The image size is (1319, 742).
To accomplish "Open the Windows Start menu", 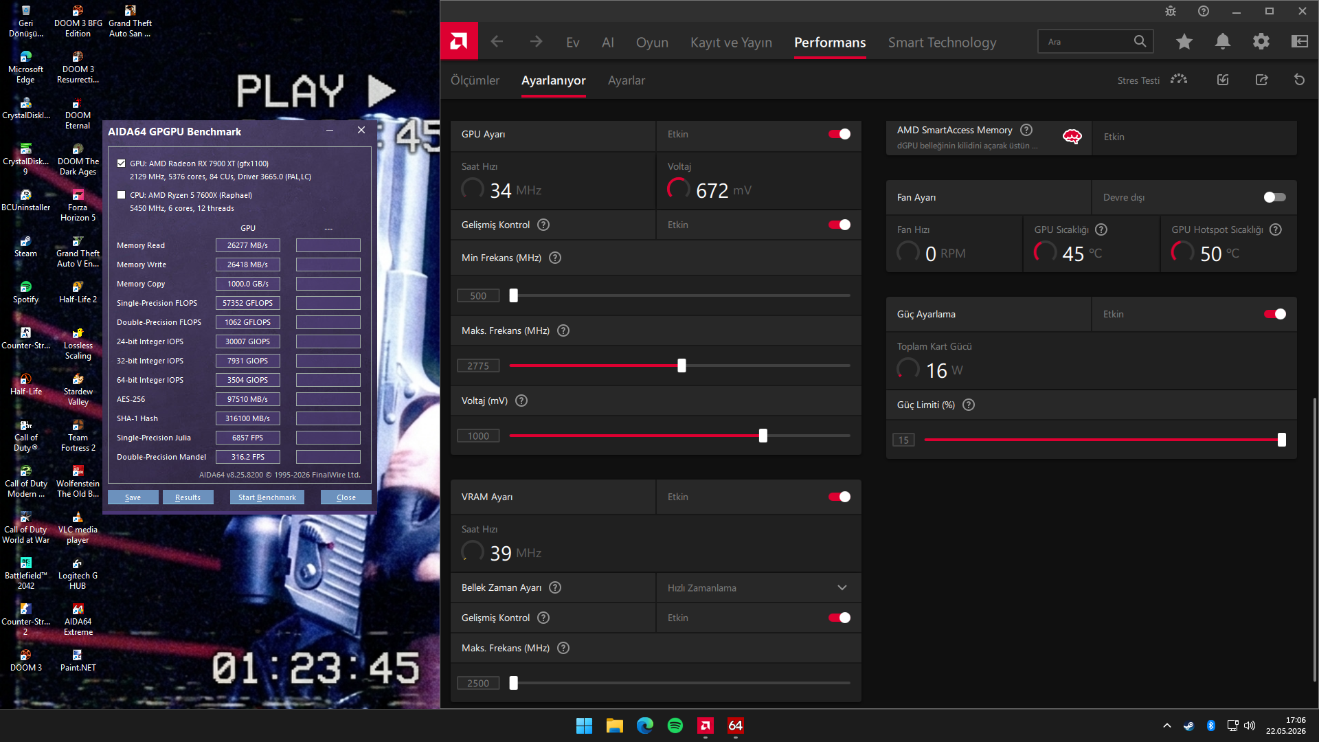I will [585, 726].
